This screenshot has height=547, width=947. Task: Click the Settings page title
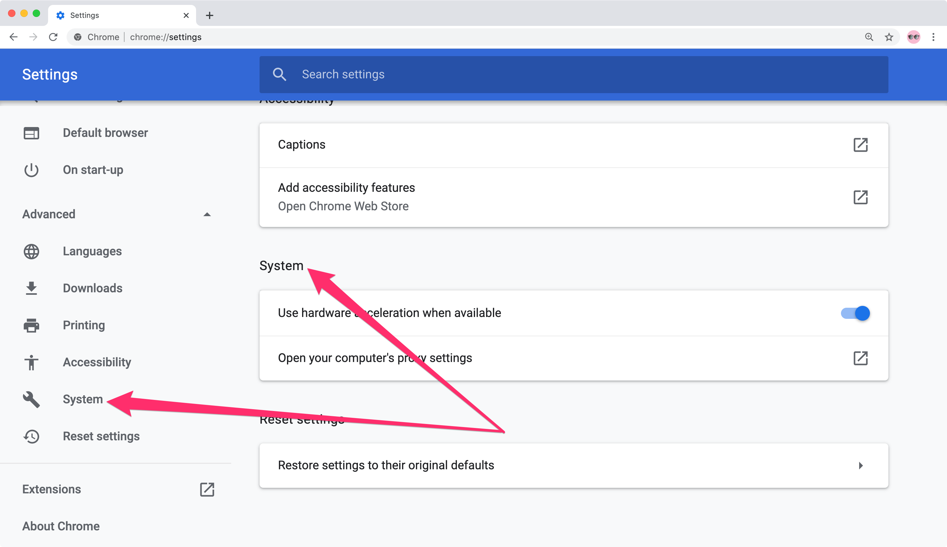pos(50,74)
